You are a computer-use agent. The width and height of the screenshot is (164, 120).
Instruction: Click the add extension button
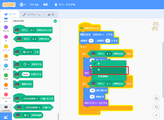pyautogui.click(x=6, y=117)
